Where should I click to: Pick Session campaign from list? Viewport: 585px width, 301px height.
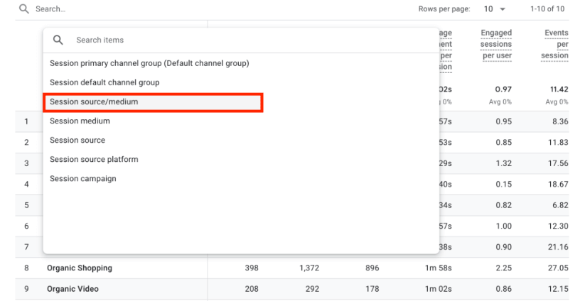(x=82, y=179)
